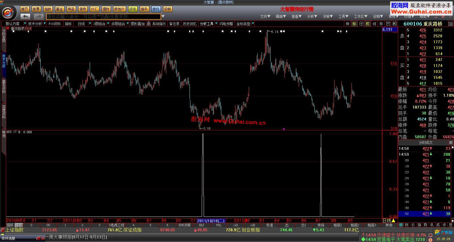Click the 日线 yellow triangle at chart corner
The height and width of the screenshot is (242, 454).
(x=393, y=221)
